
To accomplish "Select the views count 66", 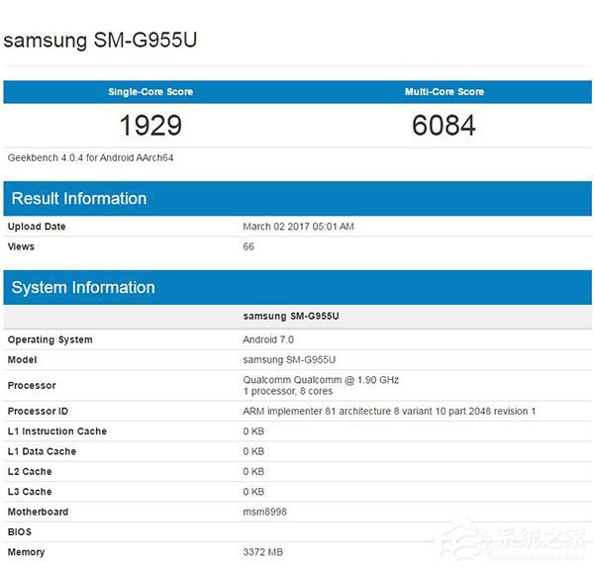I will click(x=248, y=246).
